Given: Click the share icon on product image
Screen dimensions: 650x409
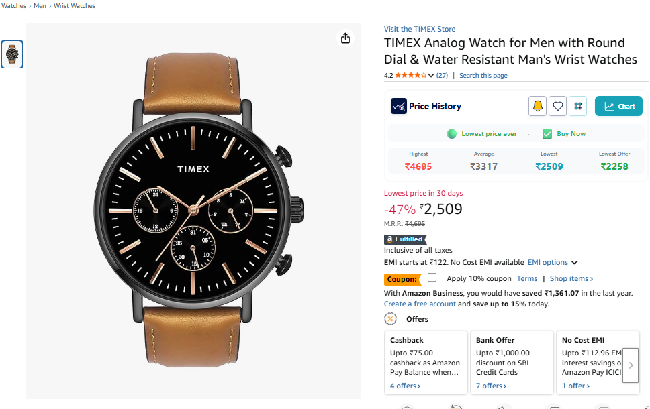Looking at the screenshot, I should pyautogui.click(x=345, y=38).
